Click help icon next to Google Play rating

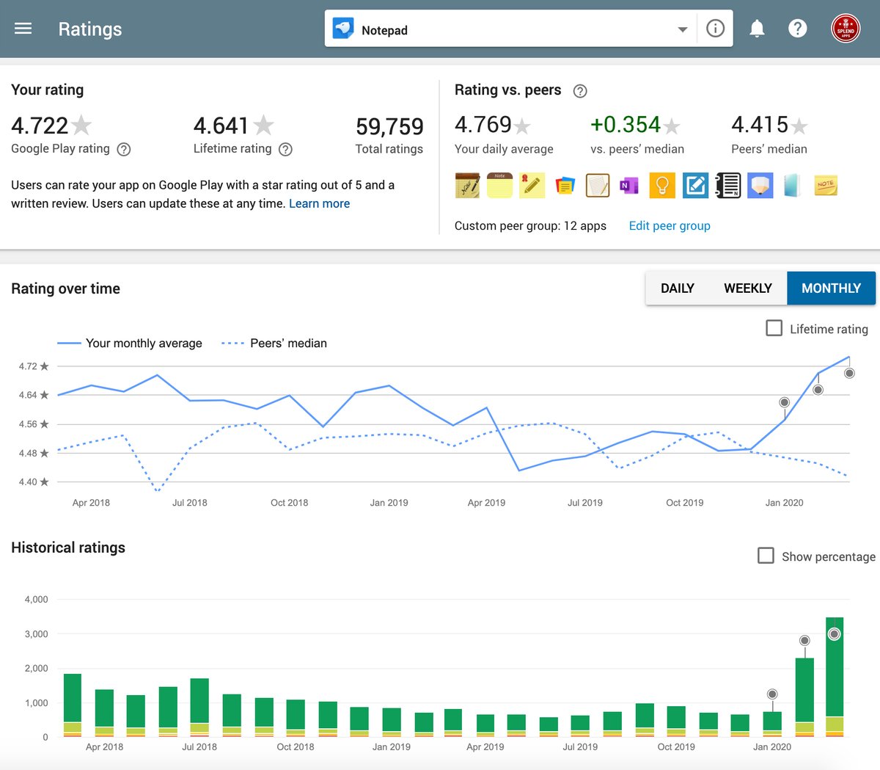124,149
